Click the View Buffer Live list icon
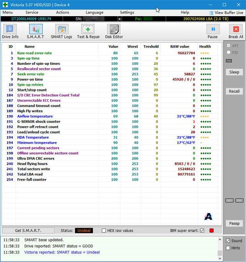Screen dimensions: 246x262 [x=211, y=13]
